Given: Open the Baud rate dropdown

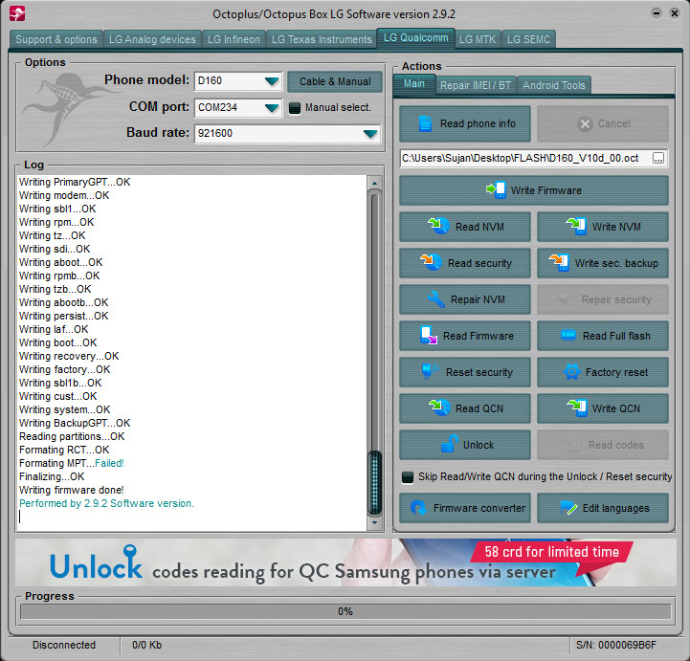Looking at the screenshot, I should tap(370, 134).
